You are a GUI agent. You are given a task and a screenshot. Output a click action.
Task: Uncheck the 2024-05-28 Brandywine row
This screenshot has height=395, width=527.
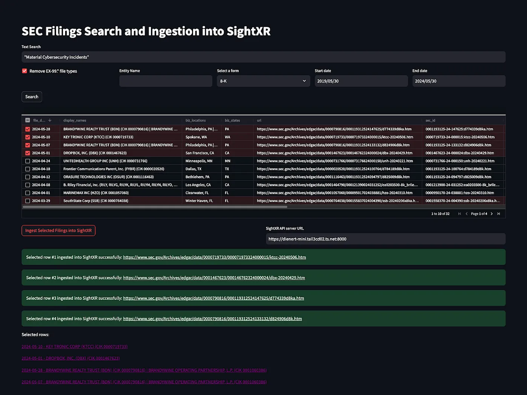tap(27, 129)
